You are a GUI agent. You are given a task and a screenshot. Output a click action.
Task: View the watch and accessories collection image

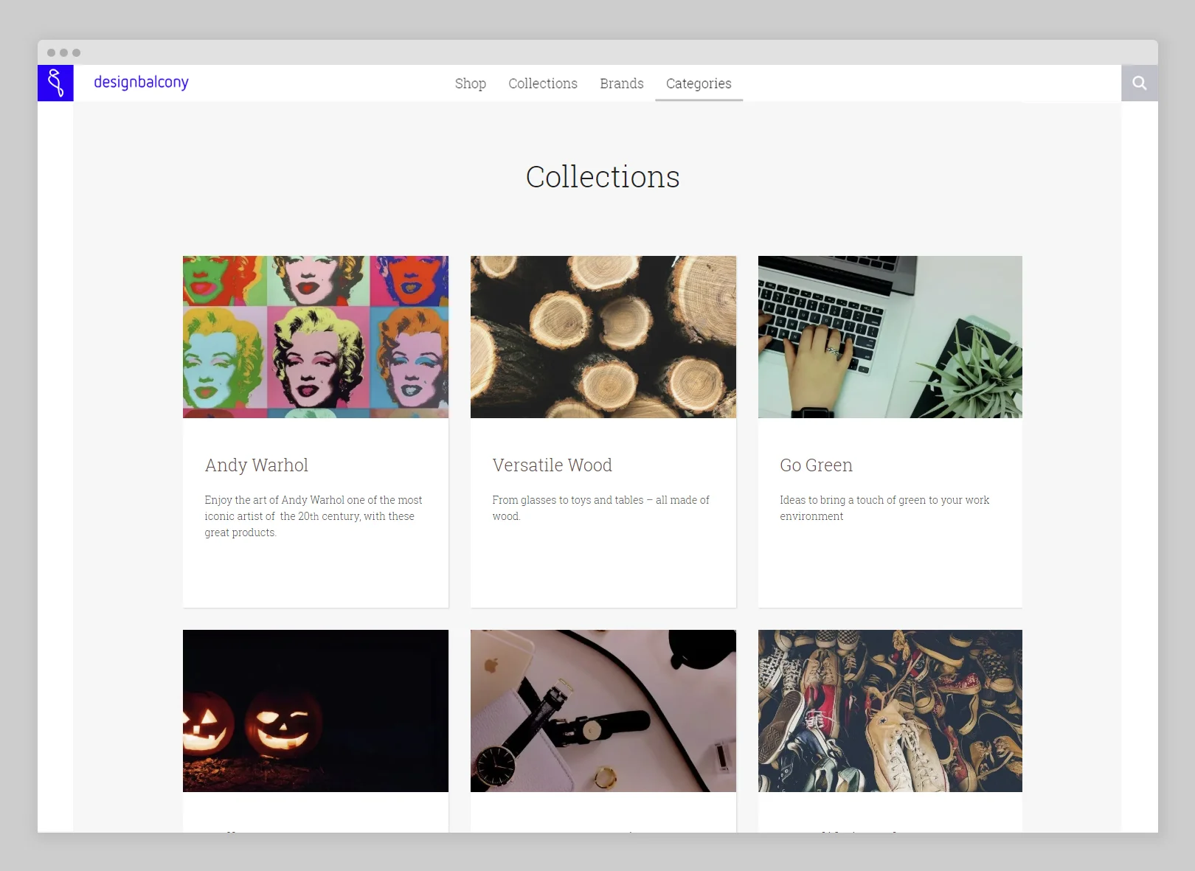(603, 711)
